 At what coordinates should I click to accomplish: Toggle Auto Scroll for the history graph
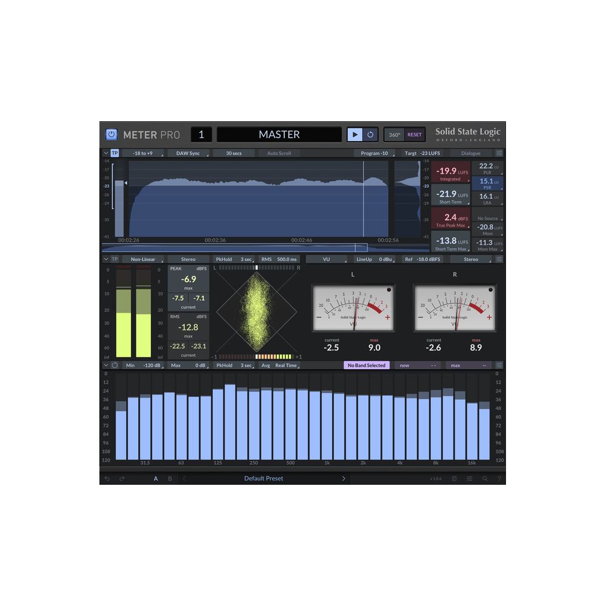278,153
